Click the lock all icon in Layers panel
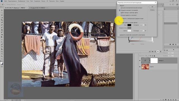179x101 pixels. point(154,56)
